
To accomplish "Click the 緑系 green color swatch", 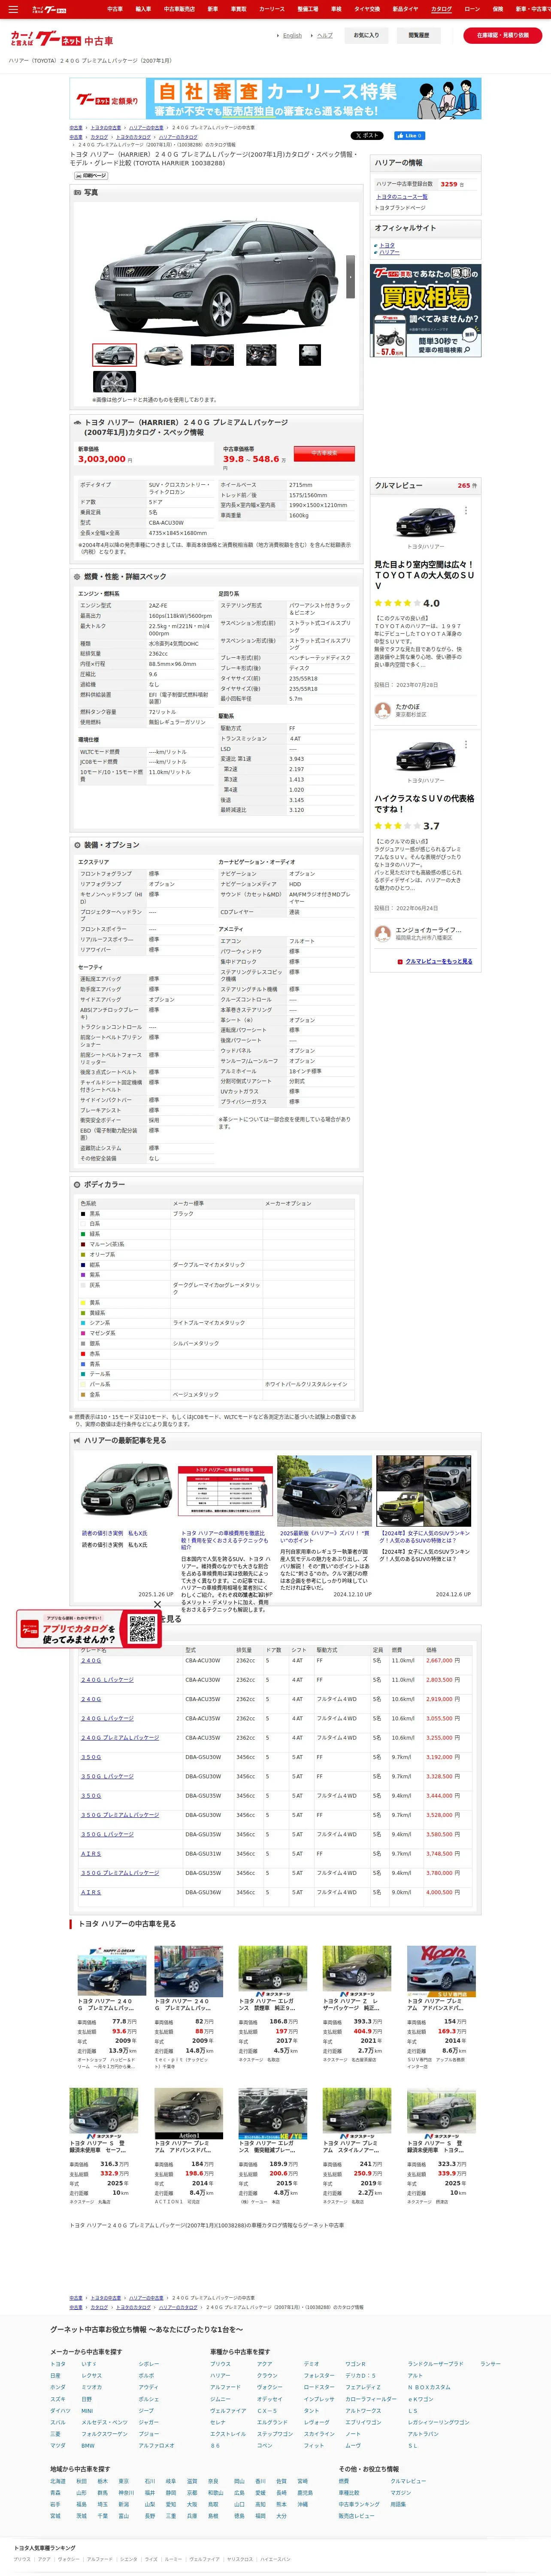I will pyautogui.click(x=83, y=1234).
